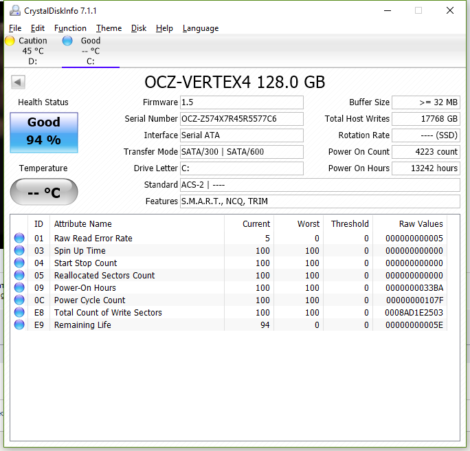Viewport: 470px width, 451px height.
Task: Open the Theme menu
Action: (109, 28)
